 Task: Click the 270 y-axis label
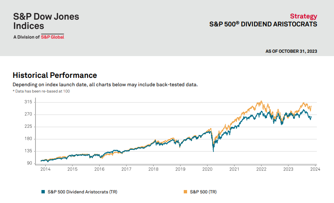pyautogui.click(x=28, y=114)
